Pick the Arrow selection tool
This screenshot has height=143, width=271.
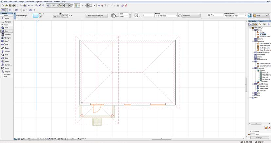click(x=7, y=18)
